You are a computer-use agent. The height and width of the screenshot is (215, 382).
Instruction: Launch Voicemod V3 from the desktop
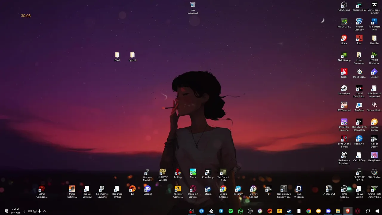tap(359, 7)
